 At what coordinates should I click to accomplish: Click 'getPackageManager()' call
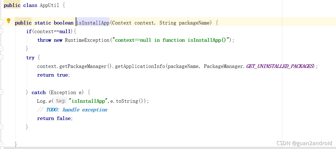click(x=85, y=66)
